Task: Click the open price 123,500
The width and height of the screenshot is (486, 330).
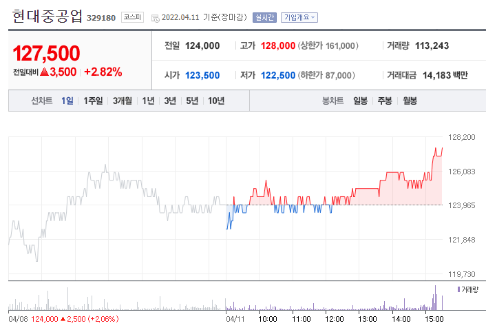Action: coord(202,75)
